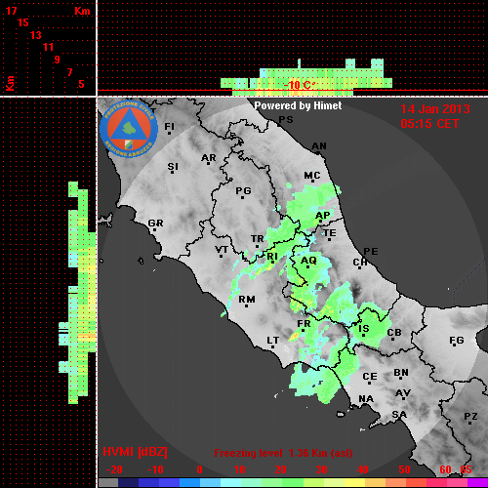Image resolution: width=488 pixels, height=488 pixels.
Task: Select the SA city label
Action: tap(399, 415)
